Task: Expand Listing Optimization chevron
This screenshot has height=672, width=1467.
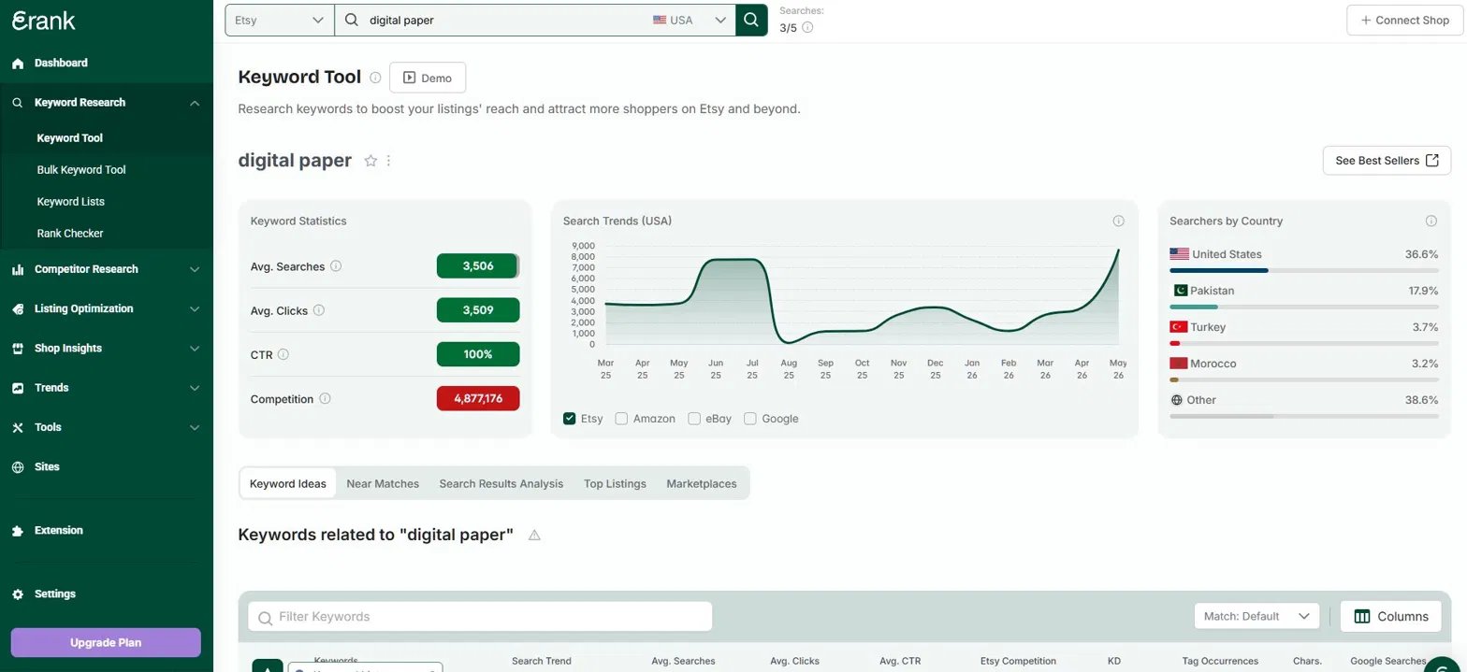Action: 195,308
